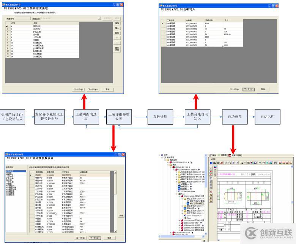The width and height of the screenshot is (296, 244).
Task: Click 删除 button in 工装明细表选取 window
Action: pos(117,33)
